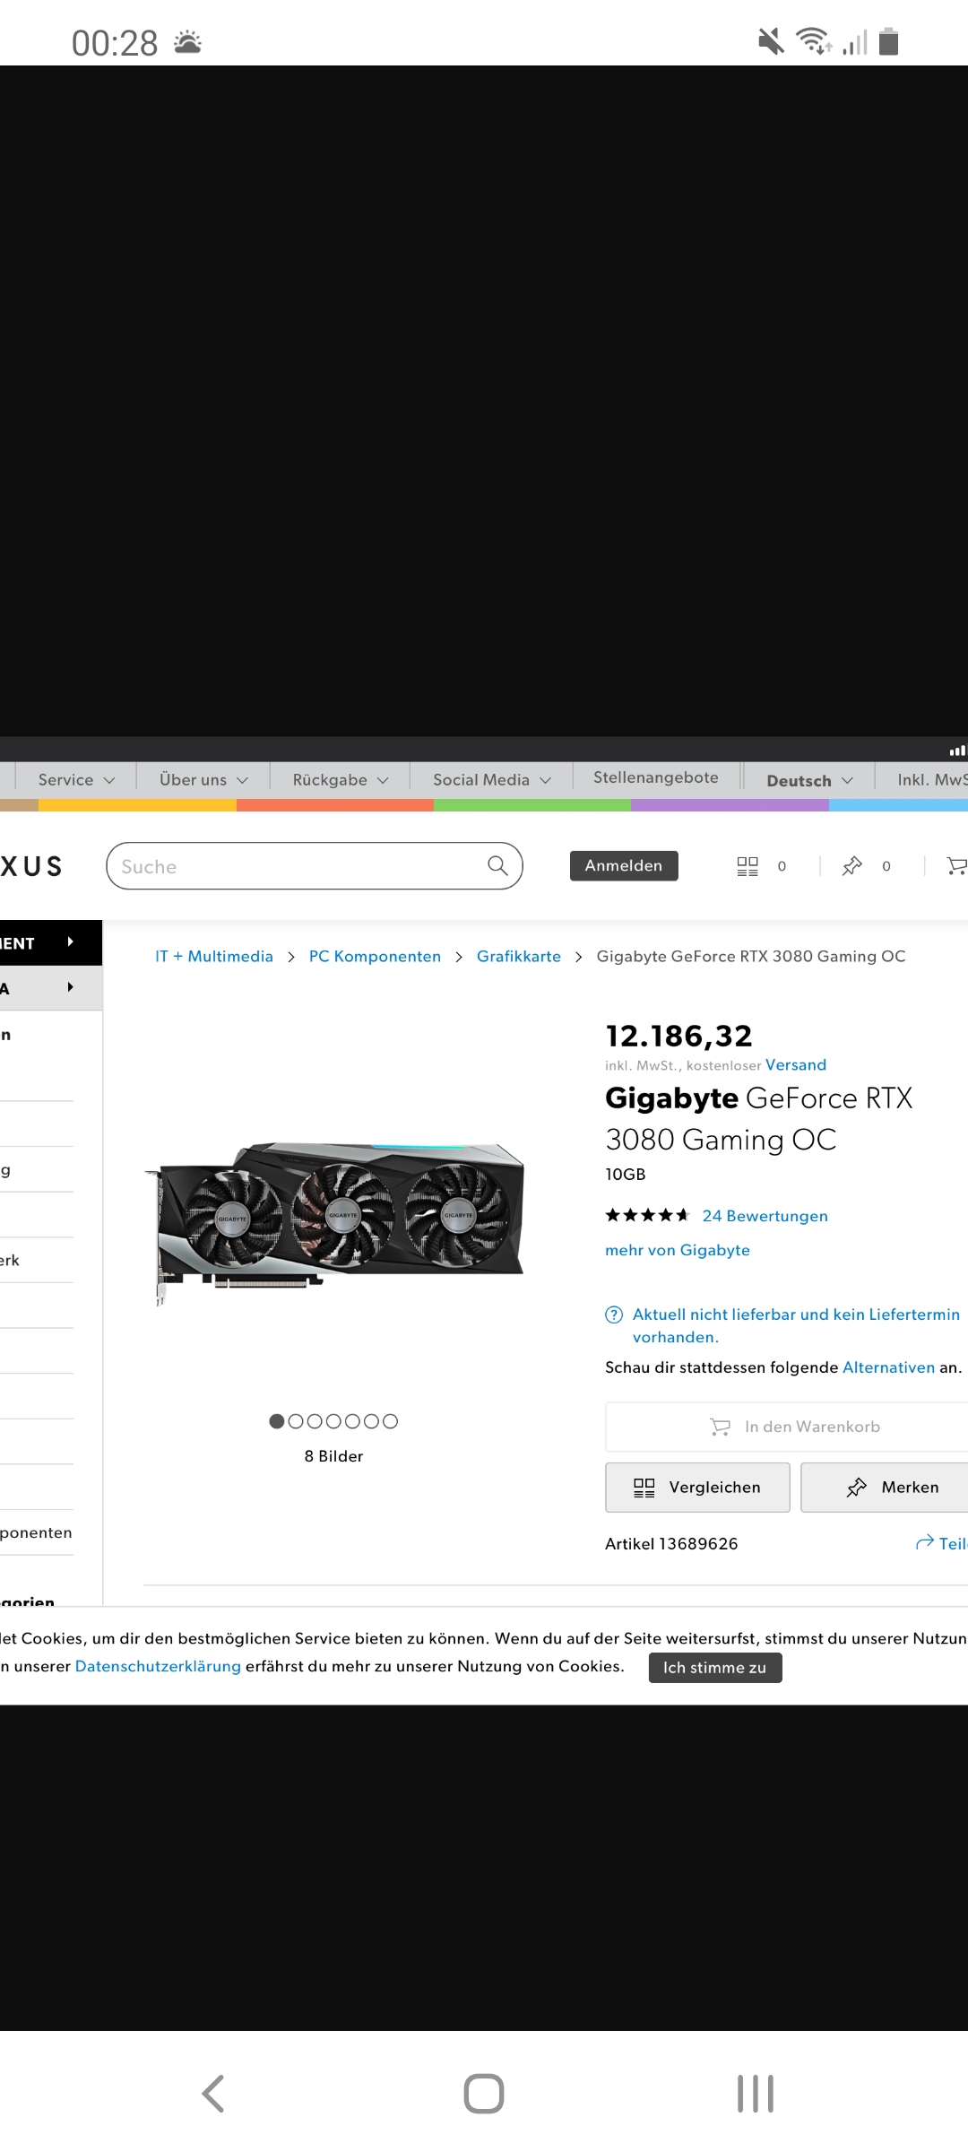Accept cookies with Ich stimme zu
The image size is (968, 2152).
[715, 1668]
